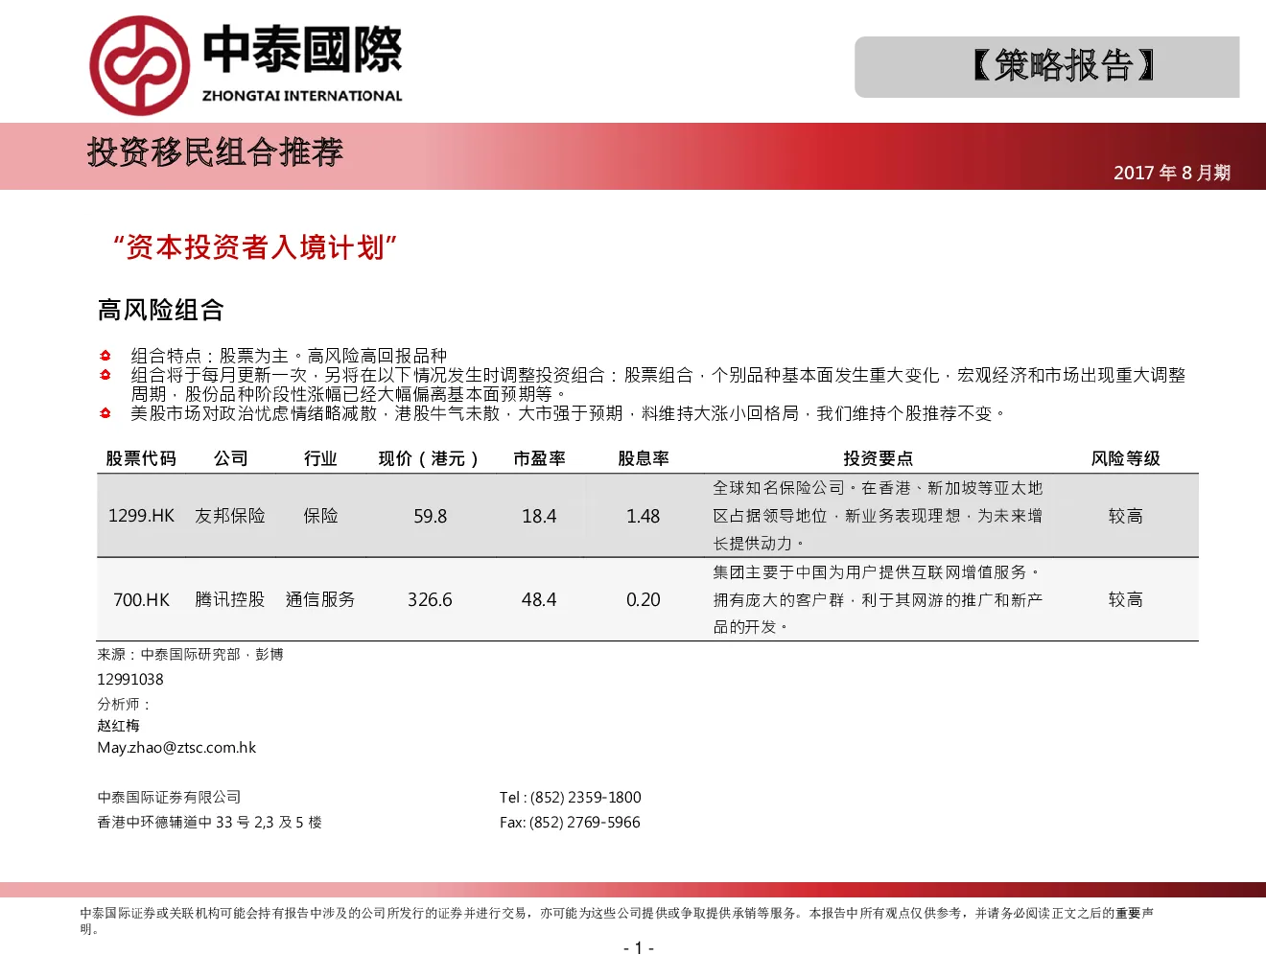Click the ZHONGTAI INTERNATIONAL English name
Image resolution: width=1266 pixels, height=978 pixels.
pyautogui.click(x=302, y=96)
